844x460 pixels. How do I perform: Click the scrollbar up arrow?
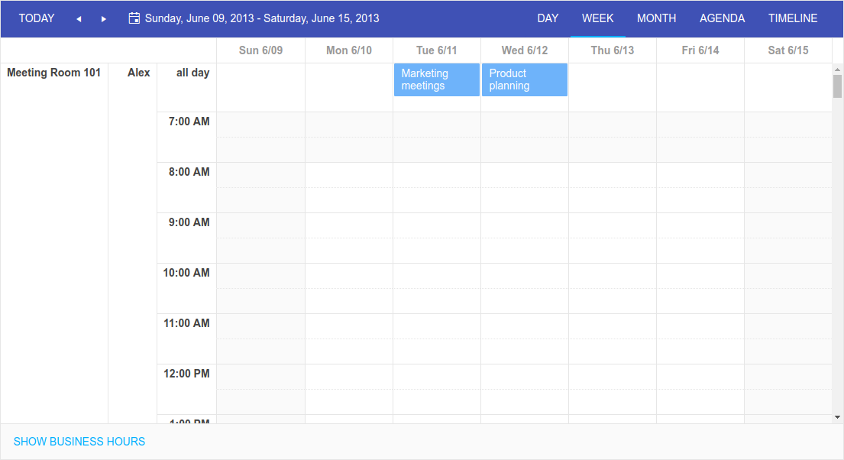[x=837, y=70]
